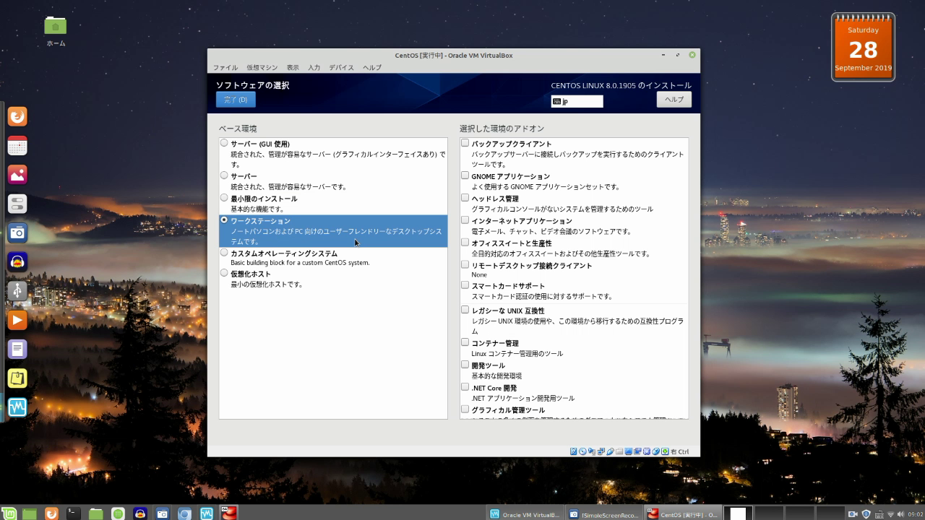Open the ヘルプ menu in the menu bar
Screen dimensions: 925x520
372,67
